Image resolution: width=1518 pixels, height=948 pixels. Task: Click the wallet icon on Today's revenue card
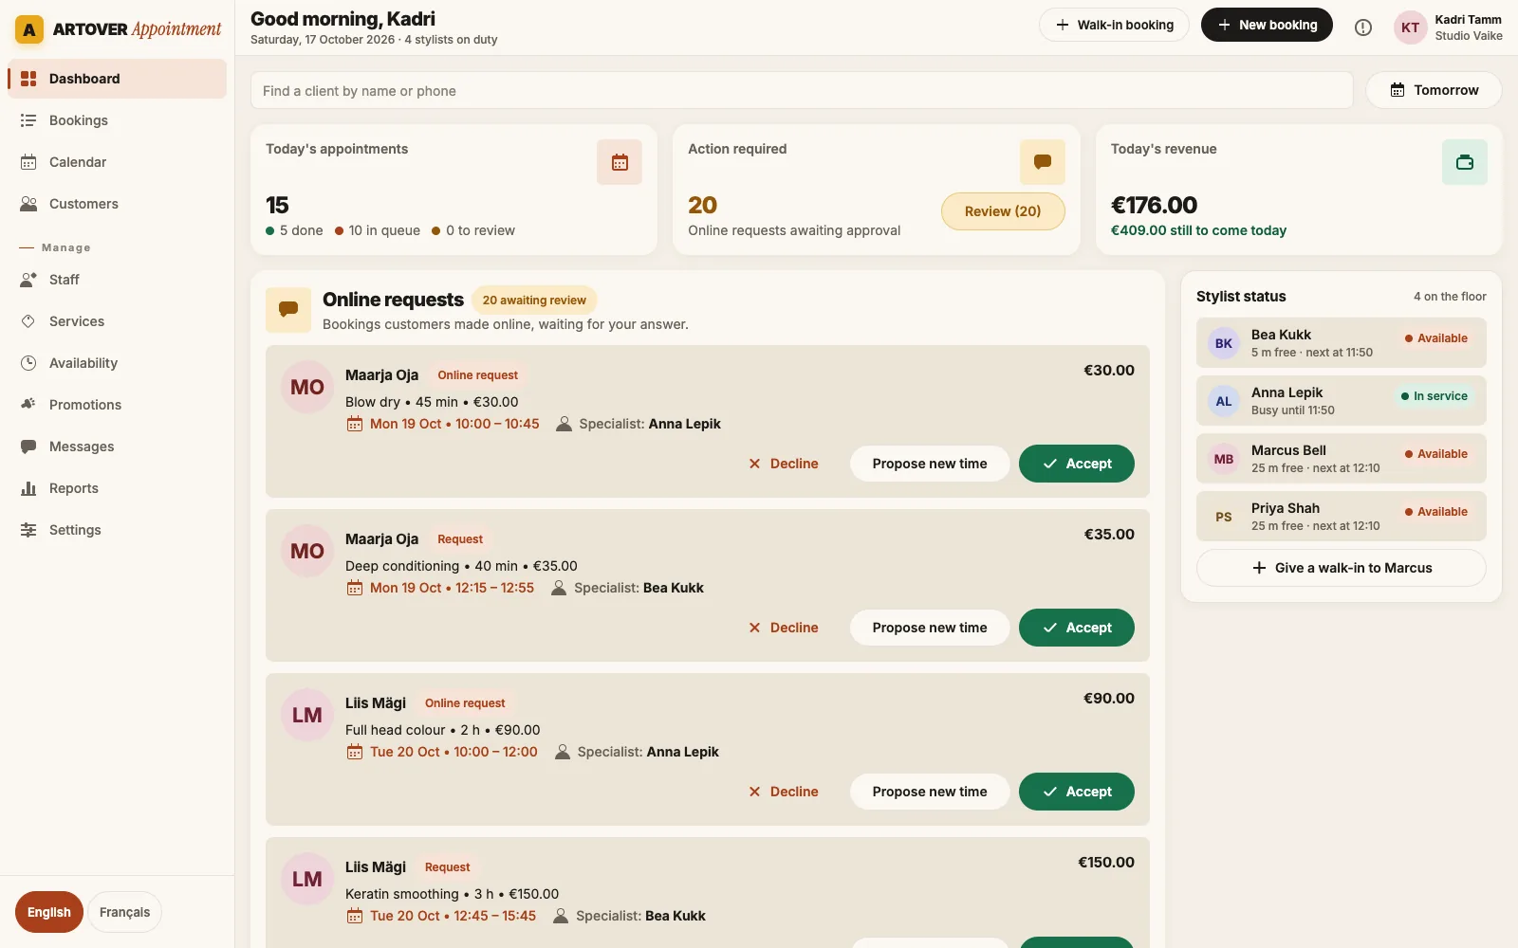pos(1465,162)
